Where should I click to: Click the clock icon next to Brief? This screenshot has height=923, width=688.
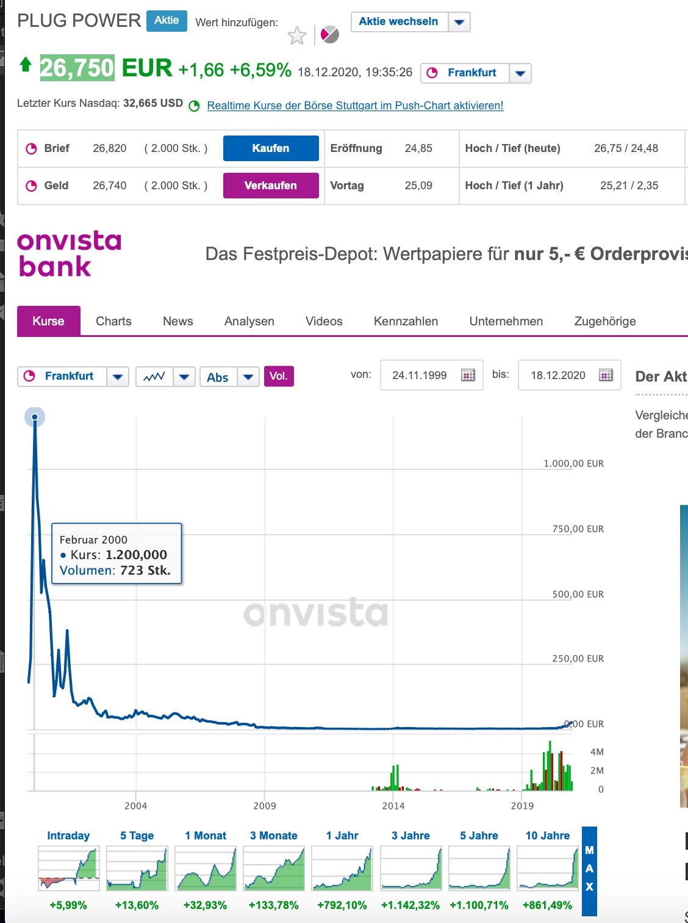coord(31,148)
